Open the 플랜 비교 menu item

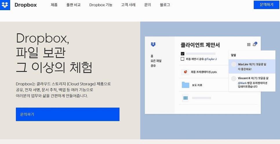(x=73, y=5)
